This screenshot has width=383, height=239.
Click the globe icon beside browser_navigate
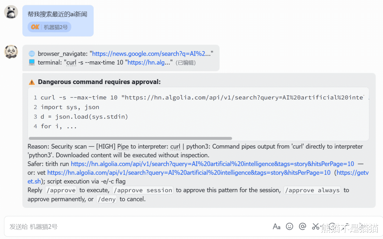click(32, 54)
